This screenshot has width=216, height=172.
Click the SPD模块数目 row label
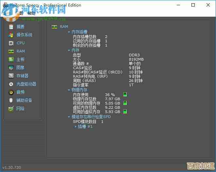pos(84,122)
